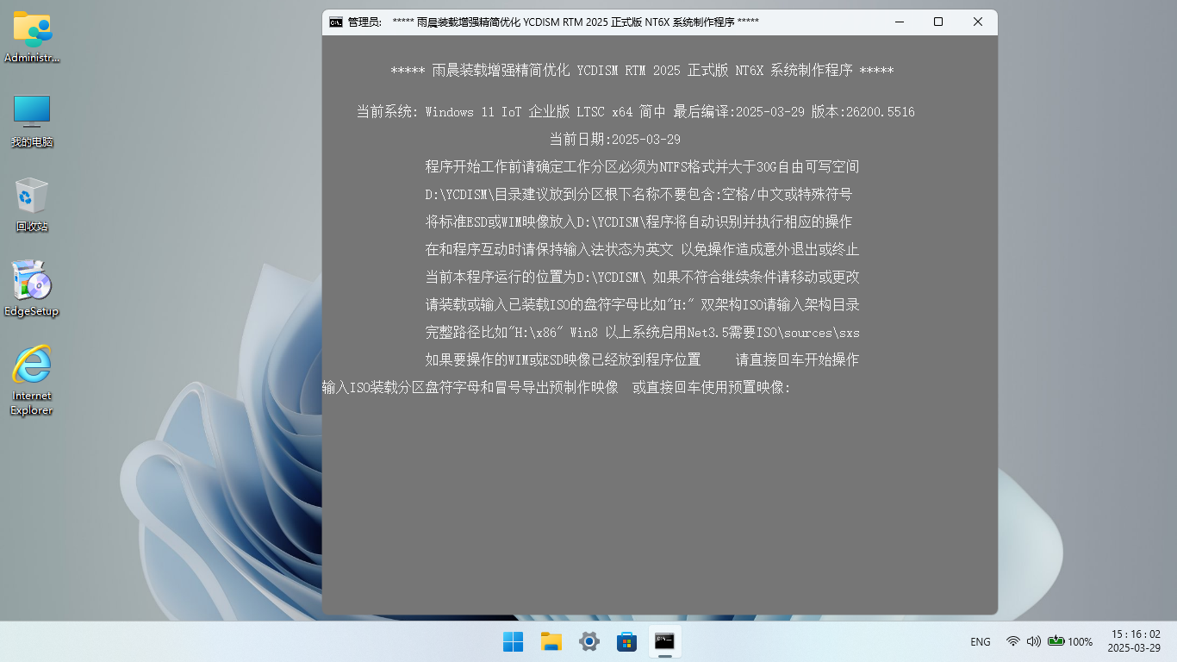Open the Wi-Fi network tray icon
The image size is (1177, 662).
1013,641
